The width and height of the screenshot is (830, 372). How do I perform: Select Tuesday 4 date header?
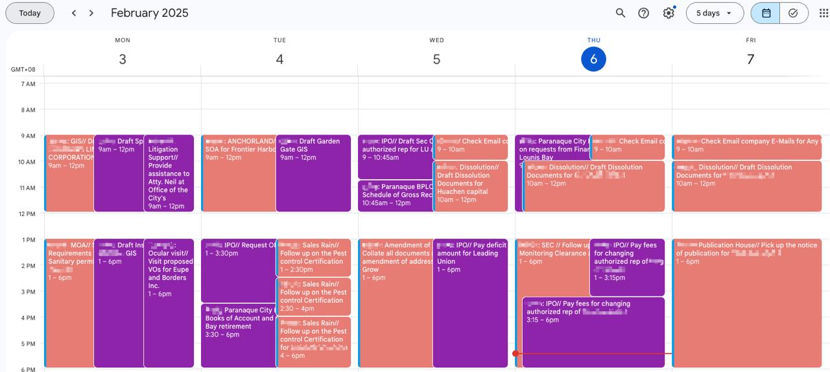[279, 60]
